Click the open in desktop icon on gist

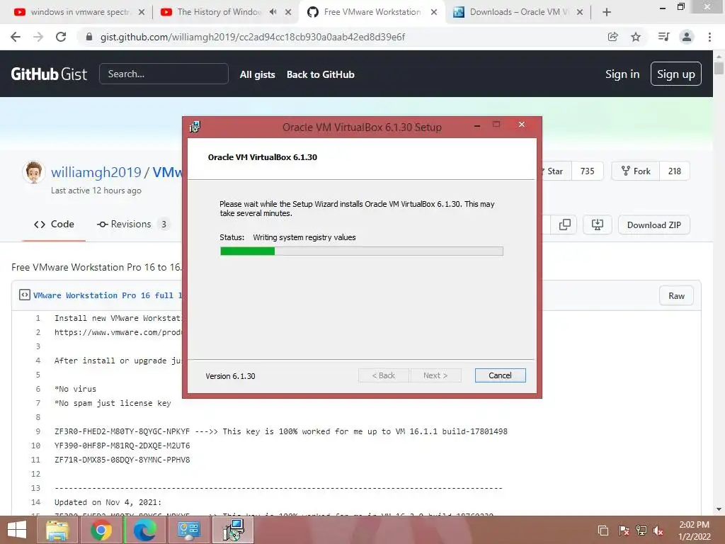pos(598,225)
